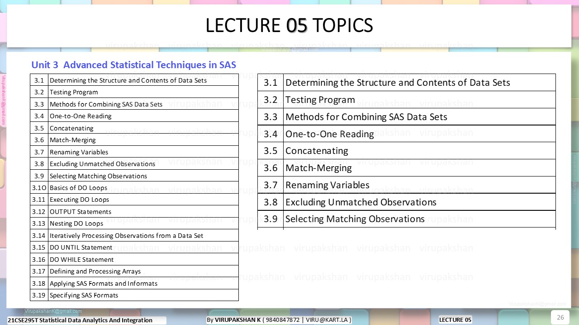This screenshot has width=579, height=325.
Task: Select the 'Basics of DO Loops' row
Action: 134,188
